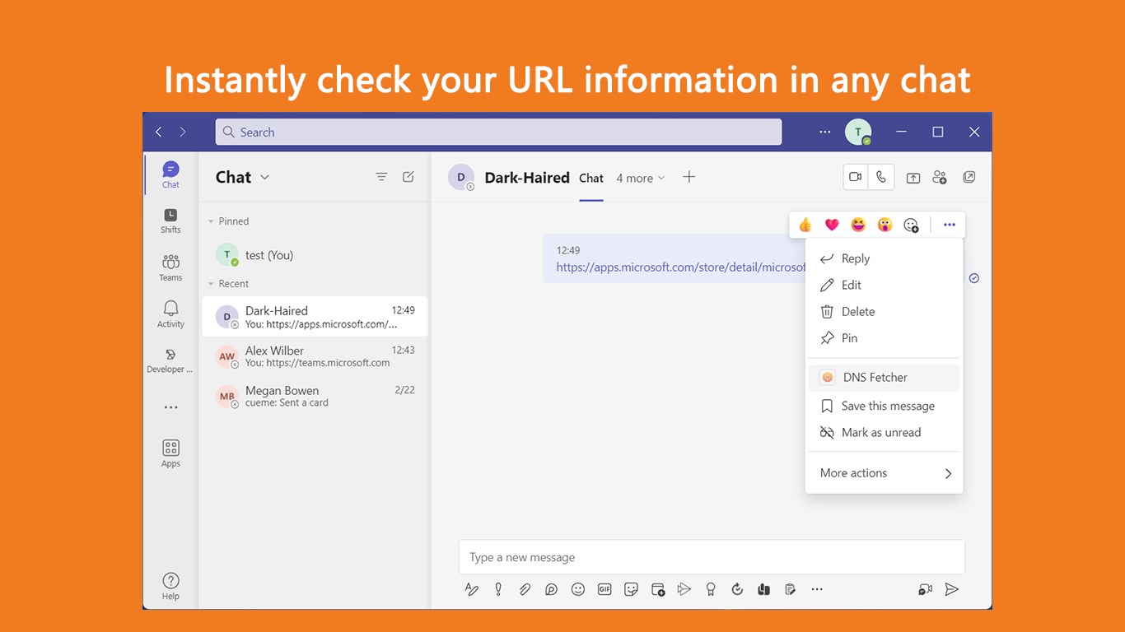Viewport: 1125px width, 632px height.
Task: Open the Activity feed
Action: pyautogui.click(x=170, y=314)
